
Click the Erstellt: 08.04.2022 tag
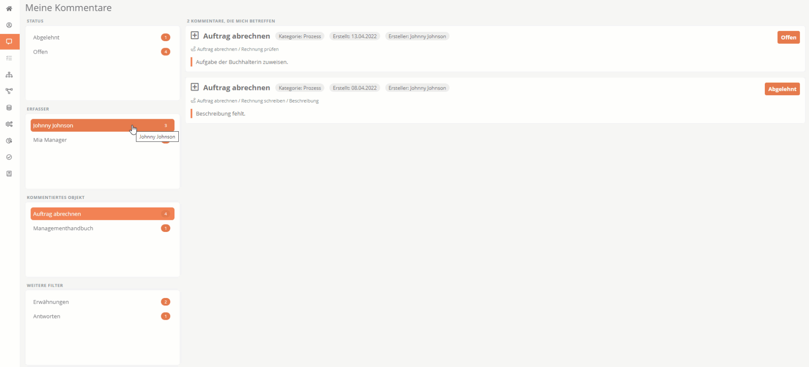pyautogui.click(x=355, y=88)
